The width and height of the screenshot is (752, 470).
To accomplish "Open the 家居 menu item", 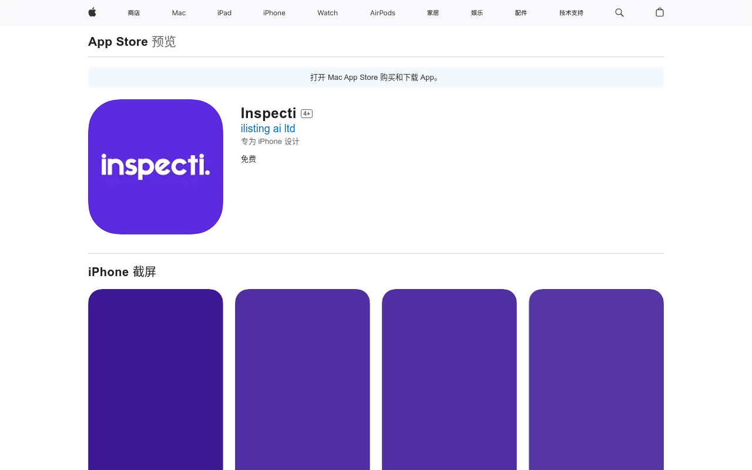I will (433, 13).
